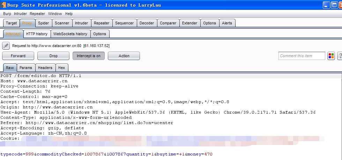Select the Proxy main tab
342x160 pixels.
click(x=27, y=23)
